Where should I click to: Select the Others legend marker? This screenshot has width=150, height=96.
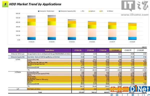pos(108,11)
